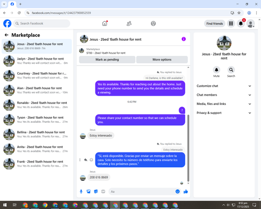Open the Courtney conversation in the list
The height and width of the screenshot is (209, 261).
pyautogui.click(x=37, y=76)
